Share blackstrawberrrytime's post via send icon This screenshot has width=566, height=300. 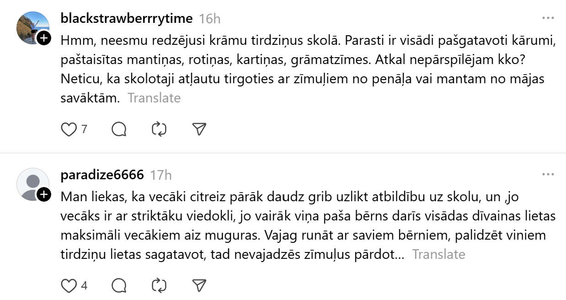pyautogui.click(x=199, y=130)
